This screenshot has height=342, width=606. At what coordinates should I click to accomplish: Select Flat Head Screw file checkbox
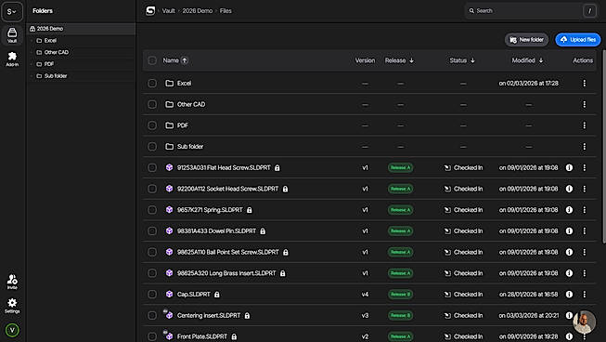point(152,167)
